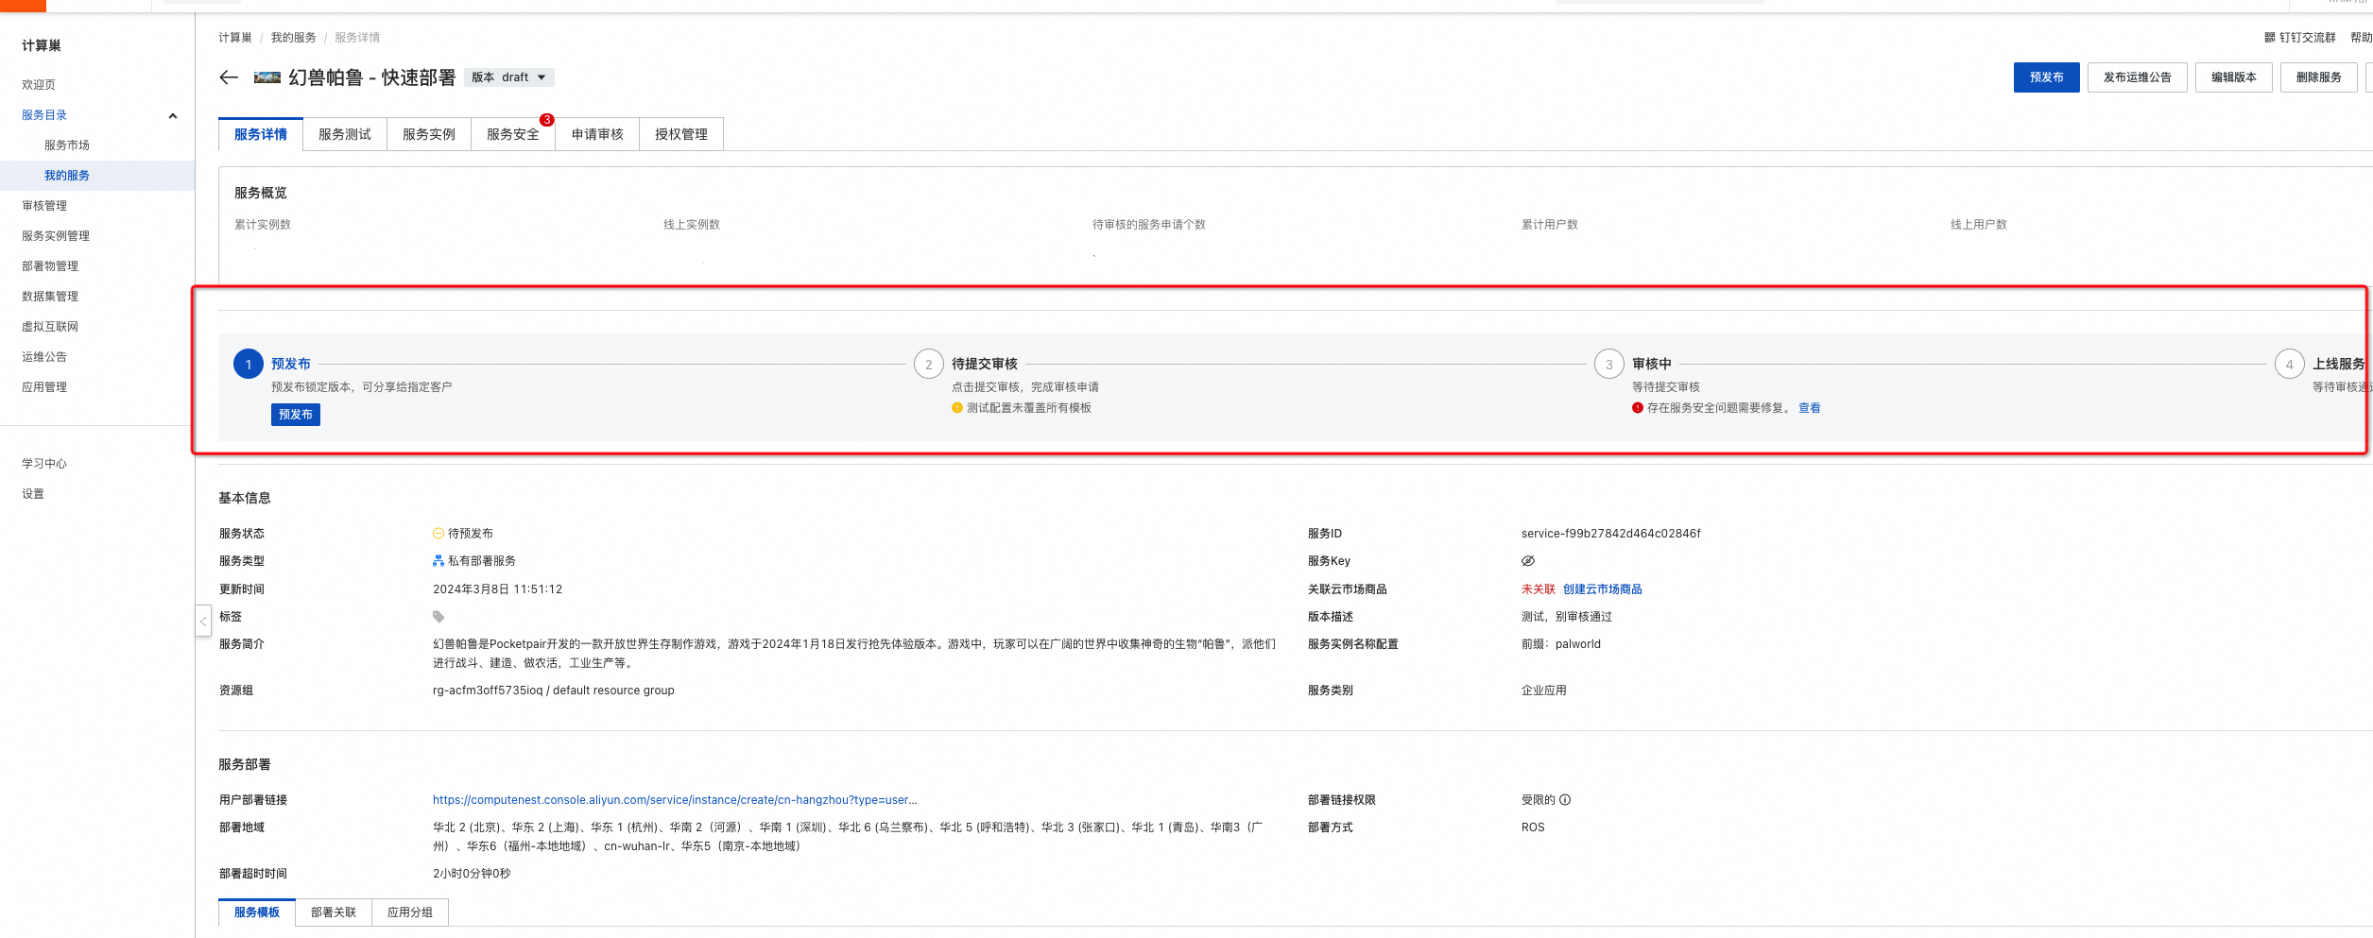Viewport: 2373px width, 938px height.
Task: Switch to the 服务详情 tab
Action: (261, 134)
